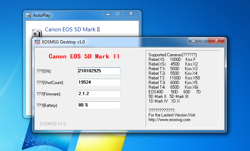Minimize the EOSMSG Desktop window
250x151 pixels.
[193, 41]
